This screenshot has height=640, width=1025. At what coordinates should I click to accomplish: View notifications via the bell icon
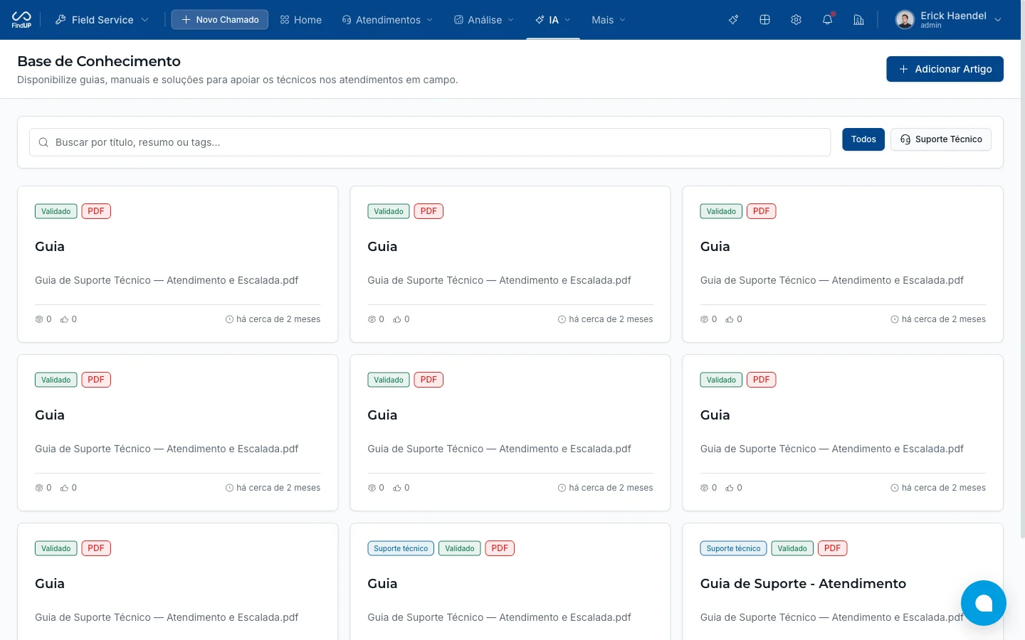tap(827, 20)
